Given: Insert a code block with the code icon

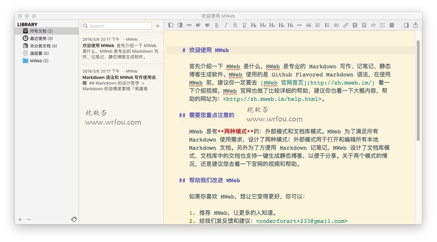Looking at the screenshot, I should click(x=373, y=25).
